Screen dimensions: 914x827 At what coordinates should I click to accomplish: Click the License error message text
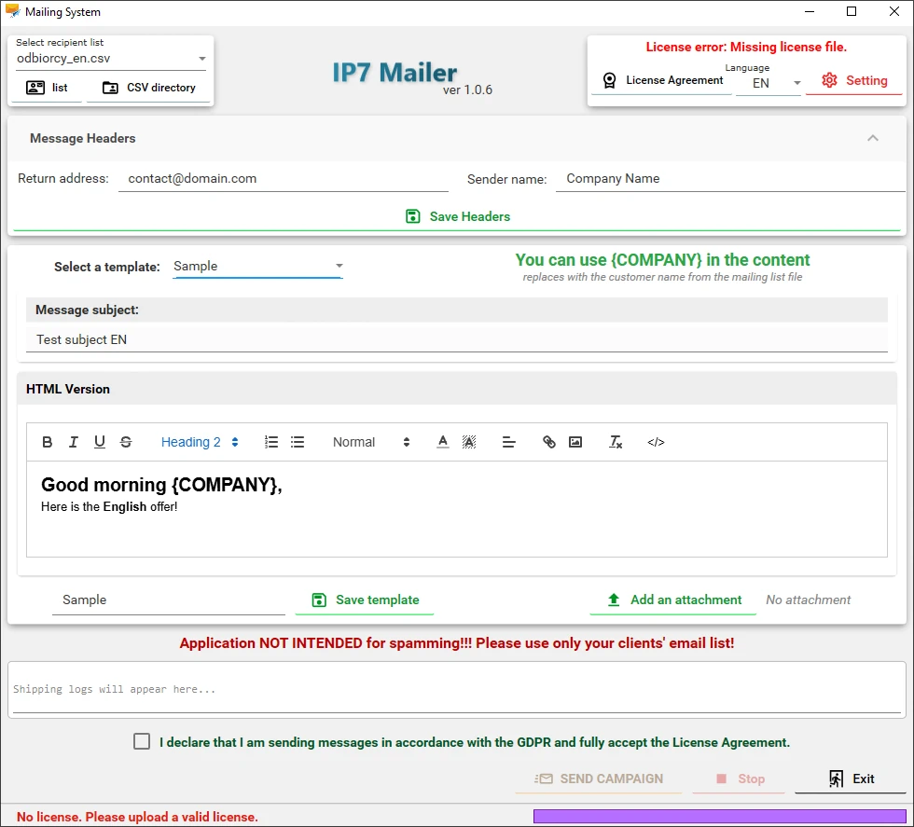746,48
